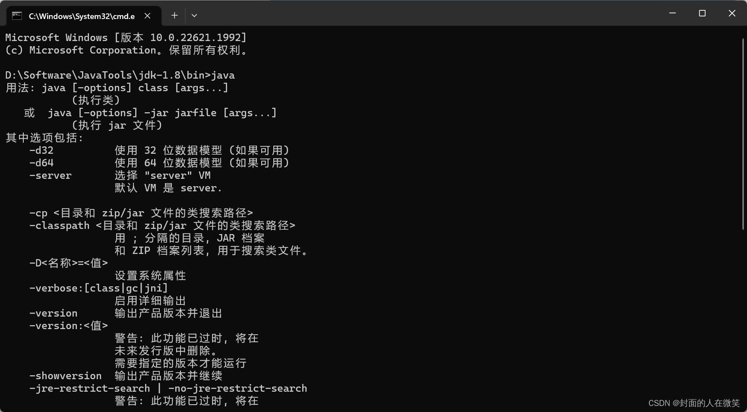Close the terminal window
The height and width of the screenshot is (412, 747).
tap(731, 13)
